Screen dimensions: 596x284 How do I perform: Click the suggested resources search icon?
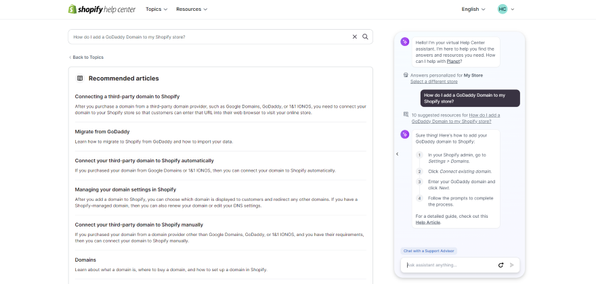(406, 114)
